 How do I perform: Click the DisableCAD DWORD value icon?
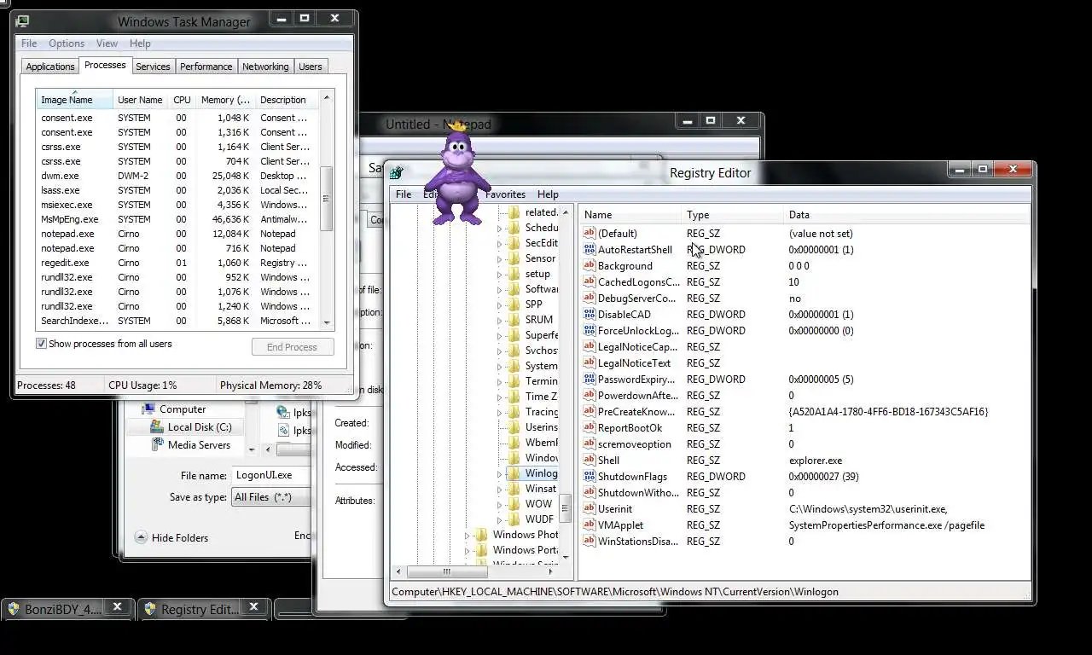(589, 315)
